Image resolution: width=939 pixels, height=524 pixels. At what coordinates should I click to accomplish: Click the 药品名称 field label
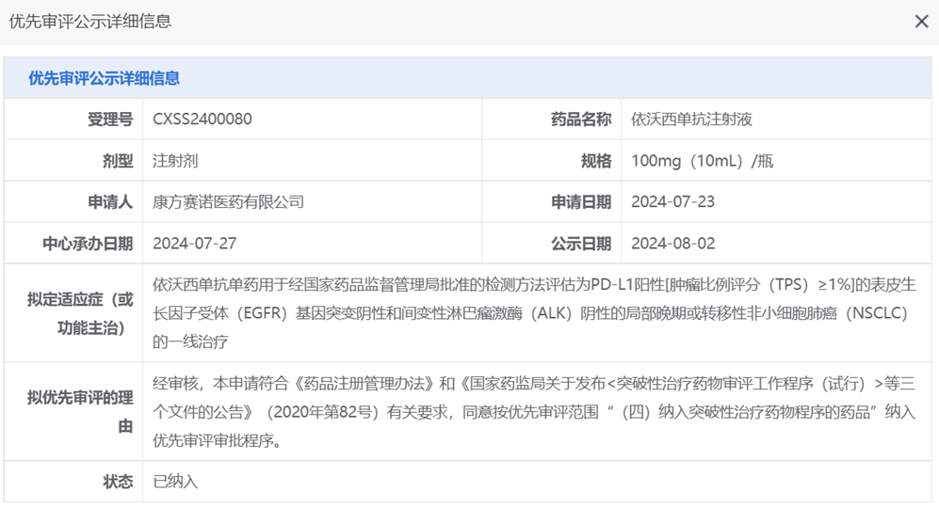[580, 119]
